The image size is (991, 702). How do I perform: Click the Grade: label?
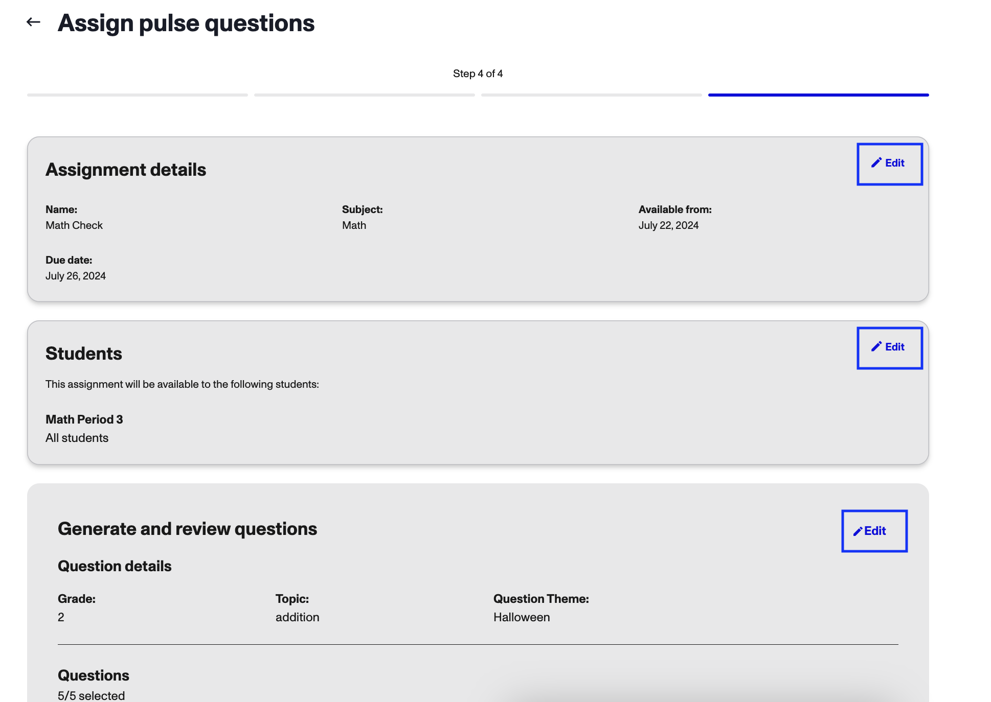pos(77,599)
